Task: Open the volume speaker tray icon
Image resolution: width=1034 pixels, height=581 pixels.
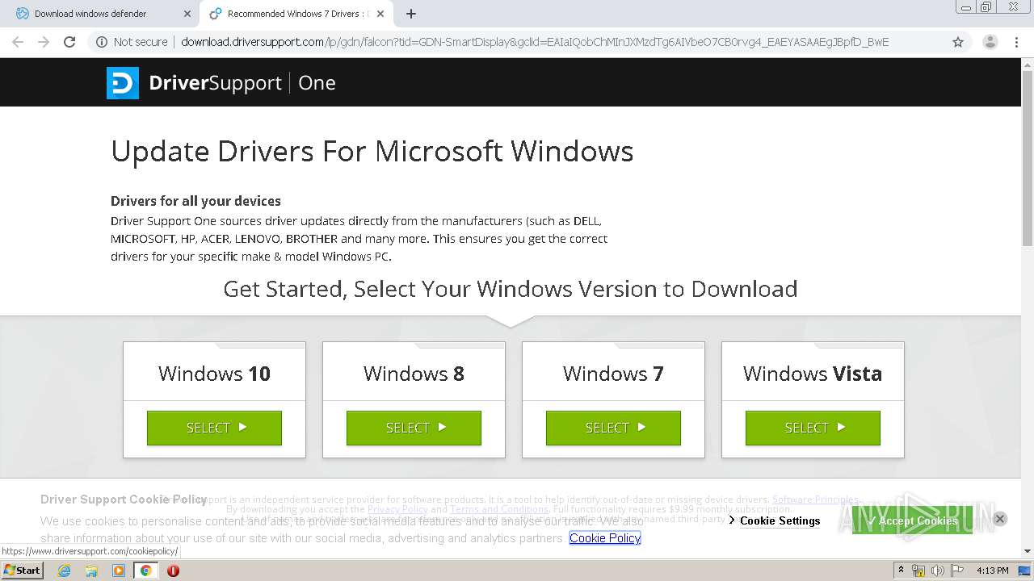Action: (x=937, y=571)
